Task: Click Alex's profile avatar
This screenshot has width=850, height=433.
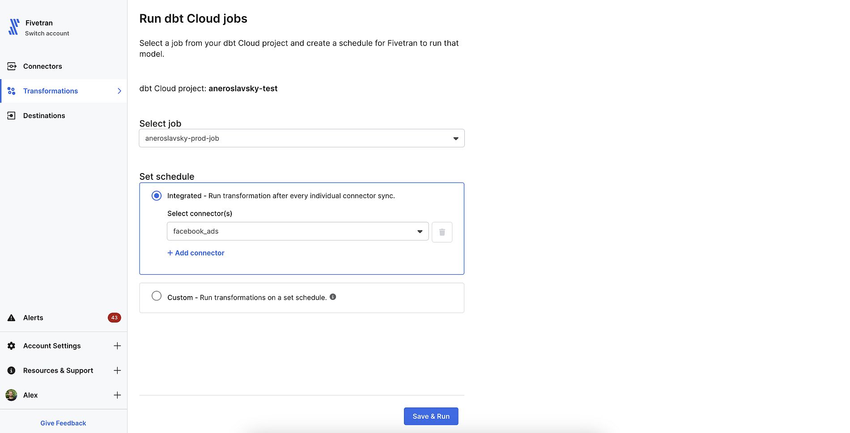Action: tap(11, 395)
